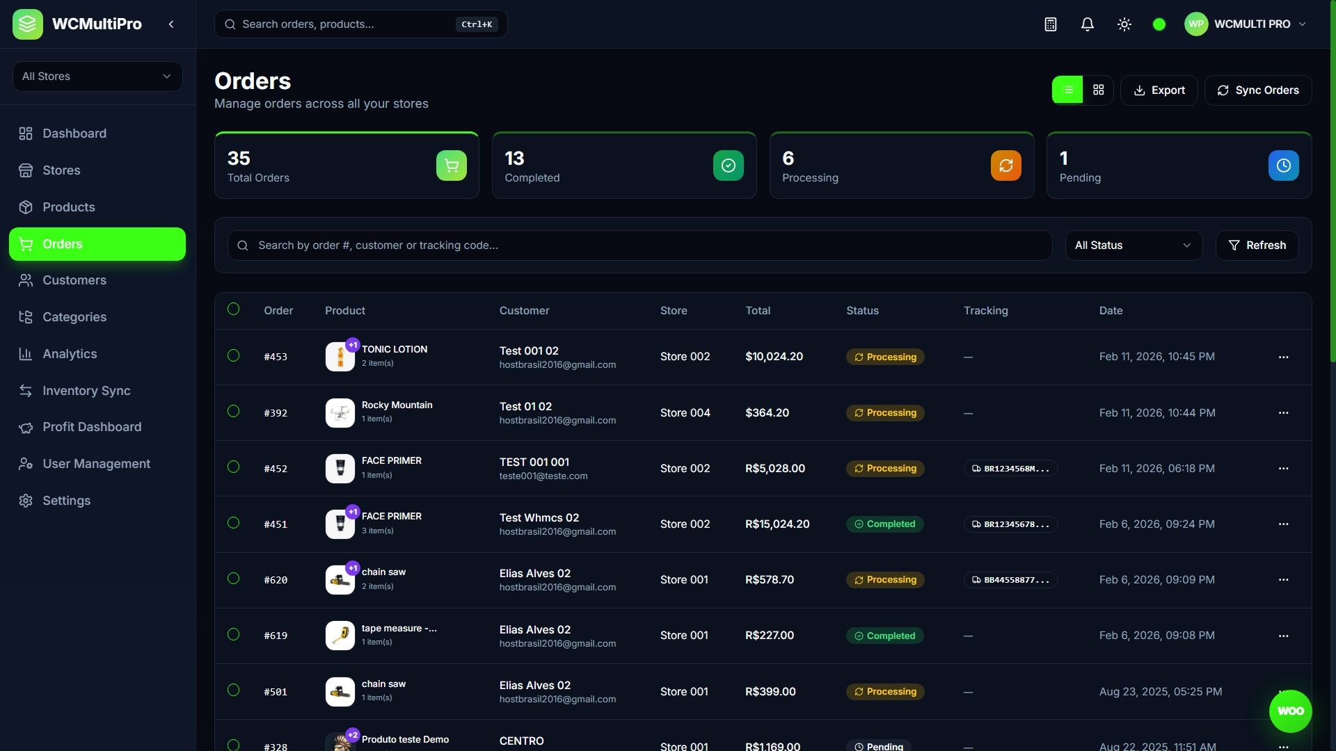Switch to grid view layout icon
Viewport: 1336px width, 751px height.
coord(1098,90)
